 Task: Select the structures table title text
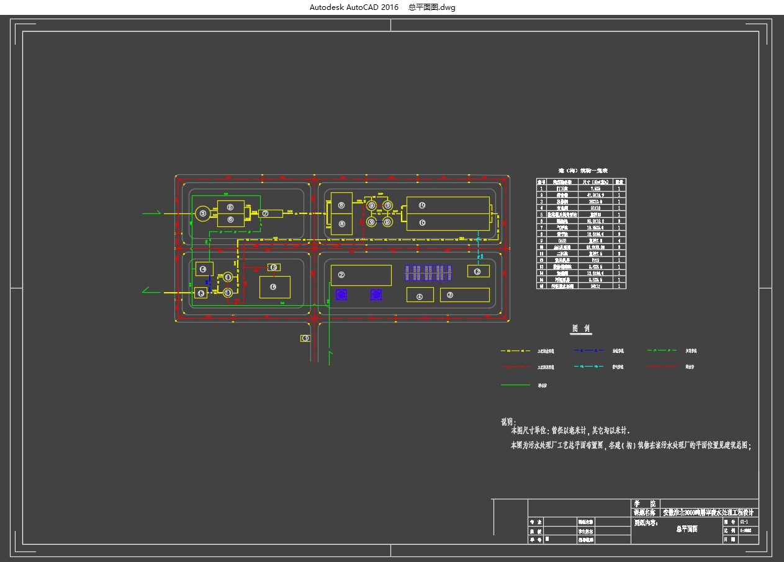point(582,170)
